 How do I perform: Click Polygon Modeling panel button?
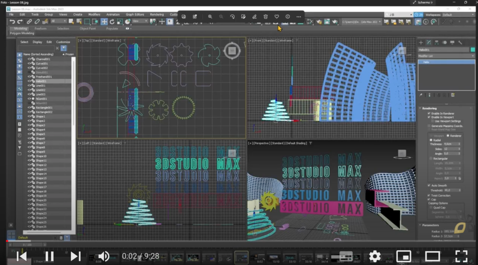point(22,33)
